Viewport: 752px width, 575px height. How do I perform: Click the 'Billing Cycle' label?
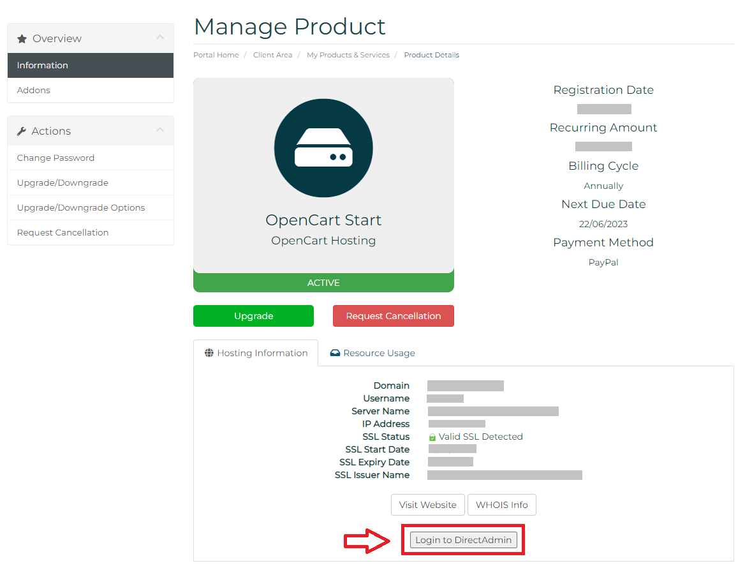(x=603, y=166)
